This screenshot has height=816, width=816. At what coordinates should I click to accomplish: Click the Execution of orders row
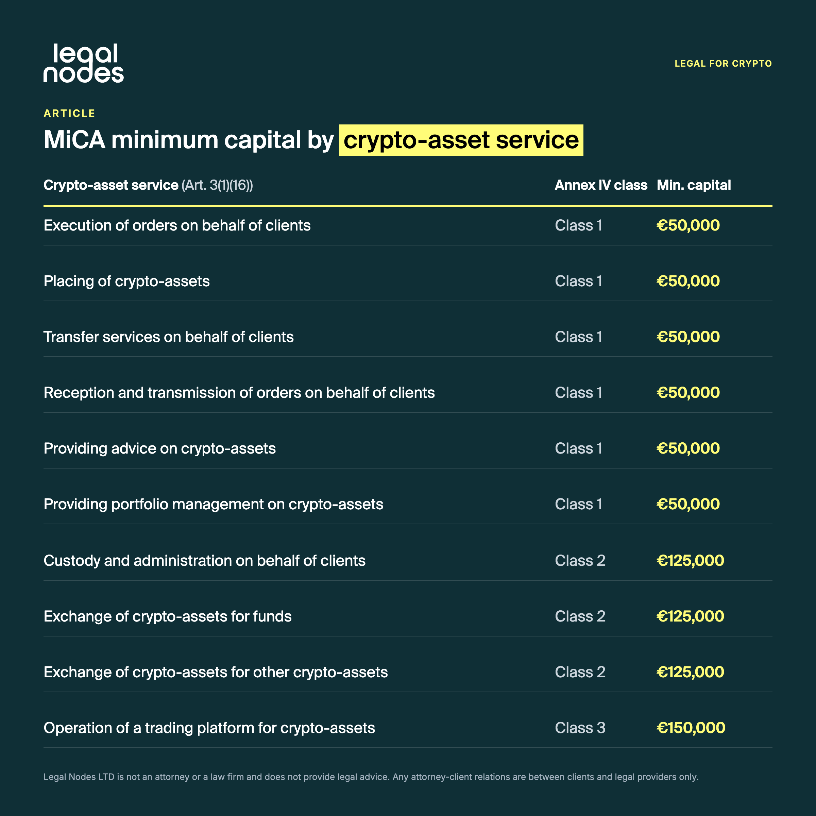[x=408, y=225]
